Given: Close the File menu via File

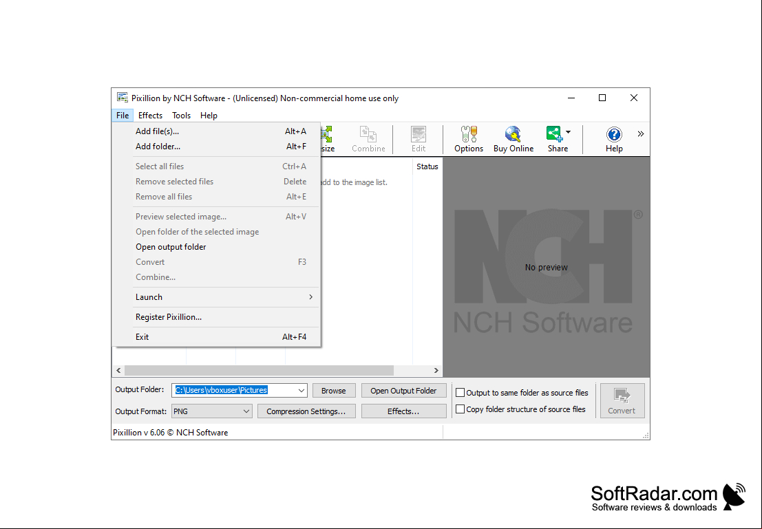Looking at the screenshot, I should tap(123, 115).
